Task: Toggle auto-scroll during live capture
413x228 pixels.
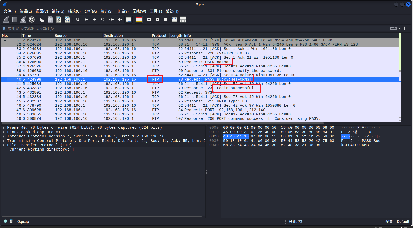Action: 128,19
